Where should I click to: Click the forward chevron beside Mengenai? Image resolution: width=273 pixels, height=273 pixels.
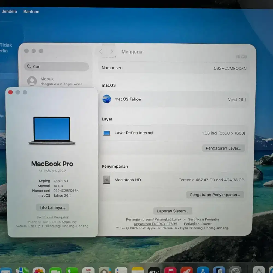[x=112, y=51]
